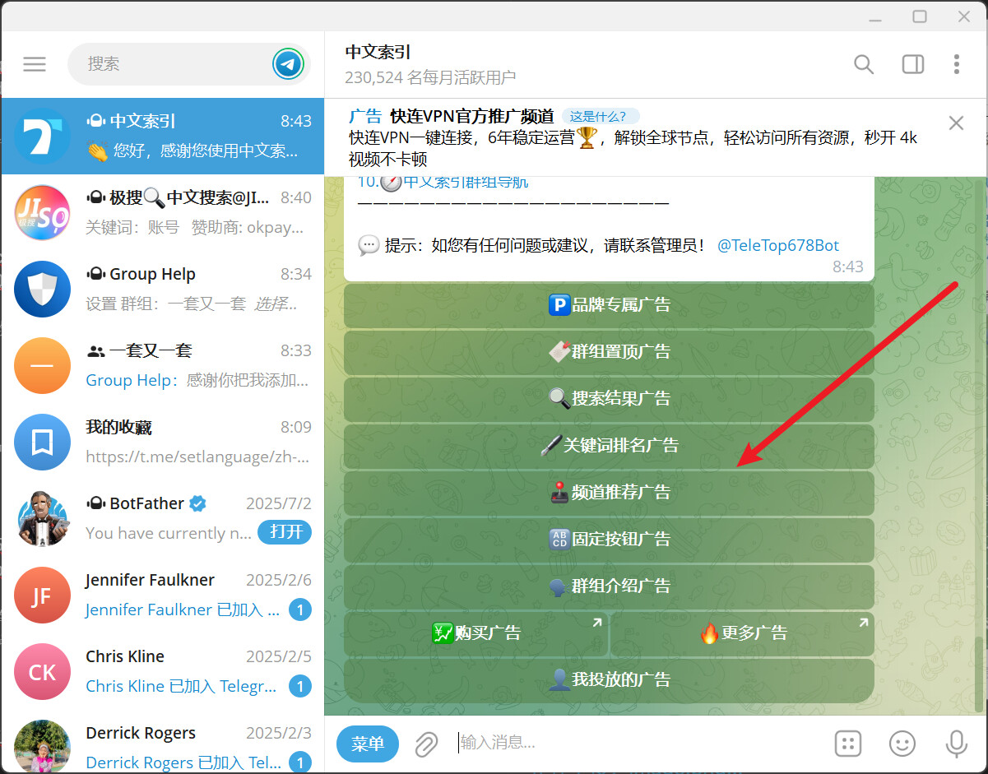Click the microphone voice message icon
Viewport: 988px width, 774px height.
[956, 744]
